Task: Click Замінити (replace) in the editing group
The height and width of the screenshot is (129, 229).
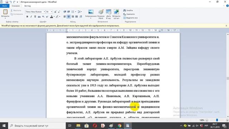Action: (x=129, y=14)
